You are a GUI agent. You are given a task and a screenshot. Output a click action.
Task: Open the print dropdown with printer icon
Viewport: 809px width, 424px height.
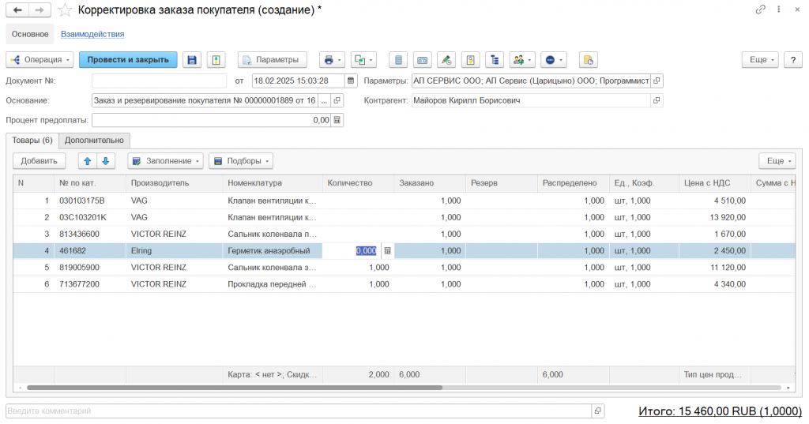331,60
